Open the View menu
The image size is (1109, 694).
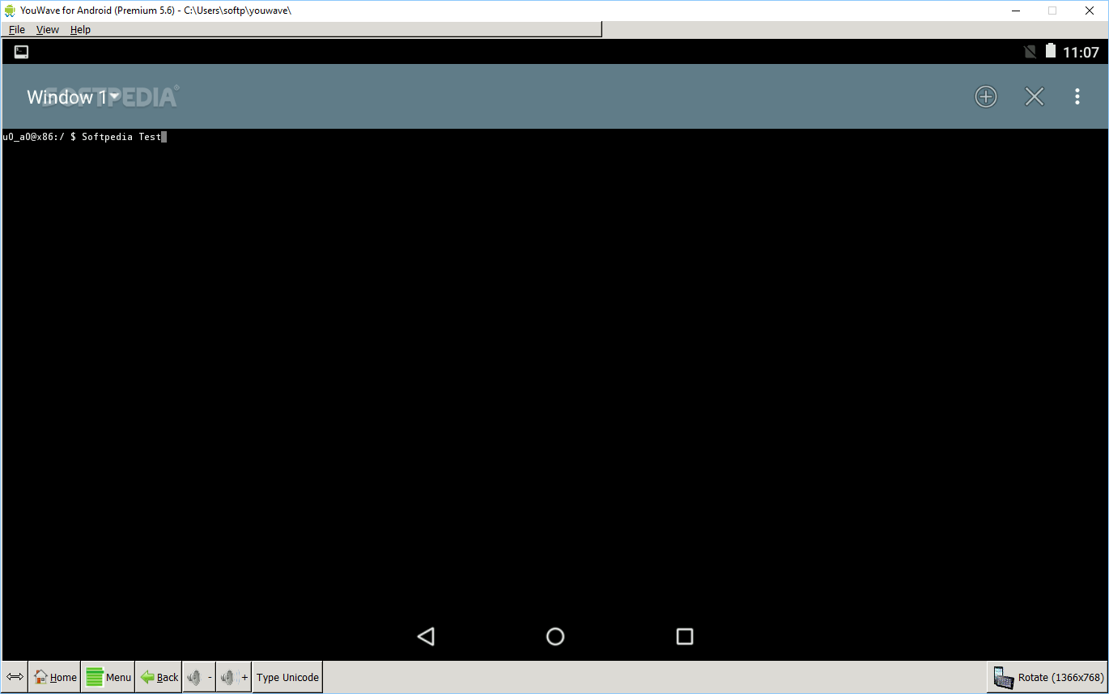48,29
